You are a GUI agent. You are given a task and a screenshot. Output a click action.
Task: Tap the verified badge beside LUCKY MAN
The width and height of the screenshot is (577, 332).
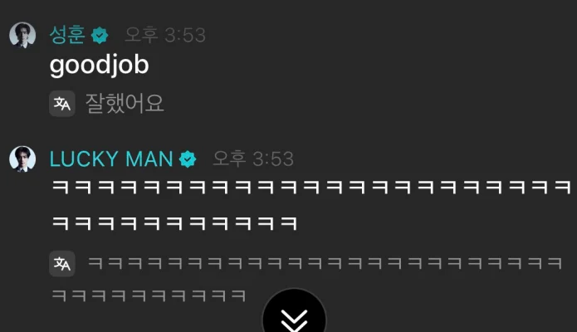click(188, 159)
